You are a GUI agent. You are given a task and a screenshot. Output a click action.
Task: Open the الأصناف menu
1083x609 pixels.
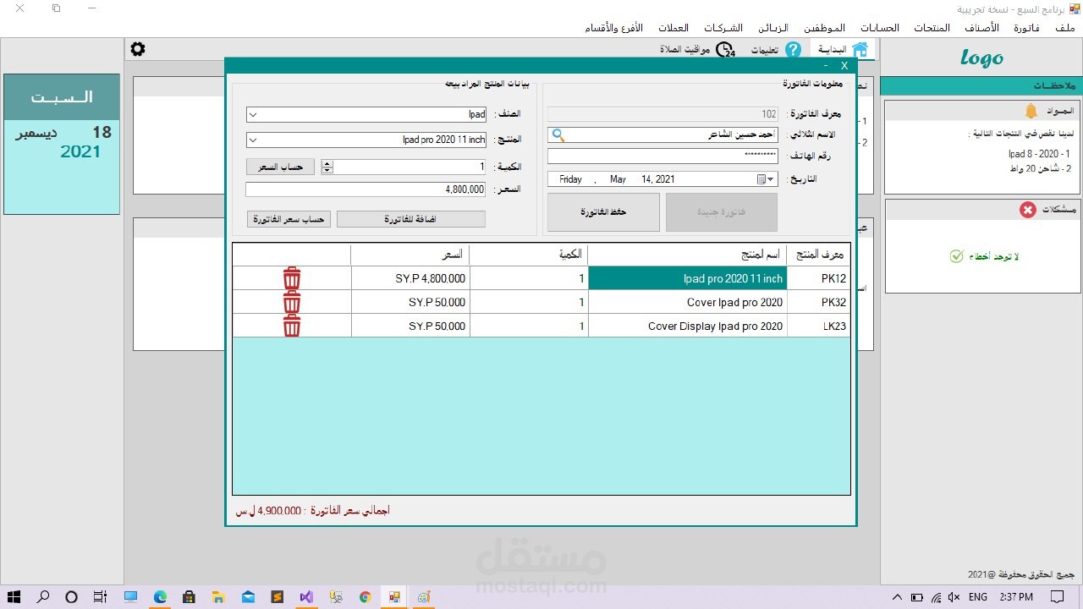(x=982, y=28)
